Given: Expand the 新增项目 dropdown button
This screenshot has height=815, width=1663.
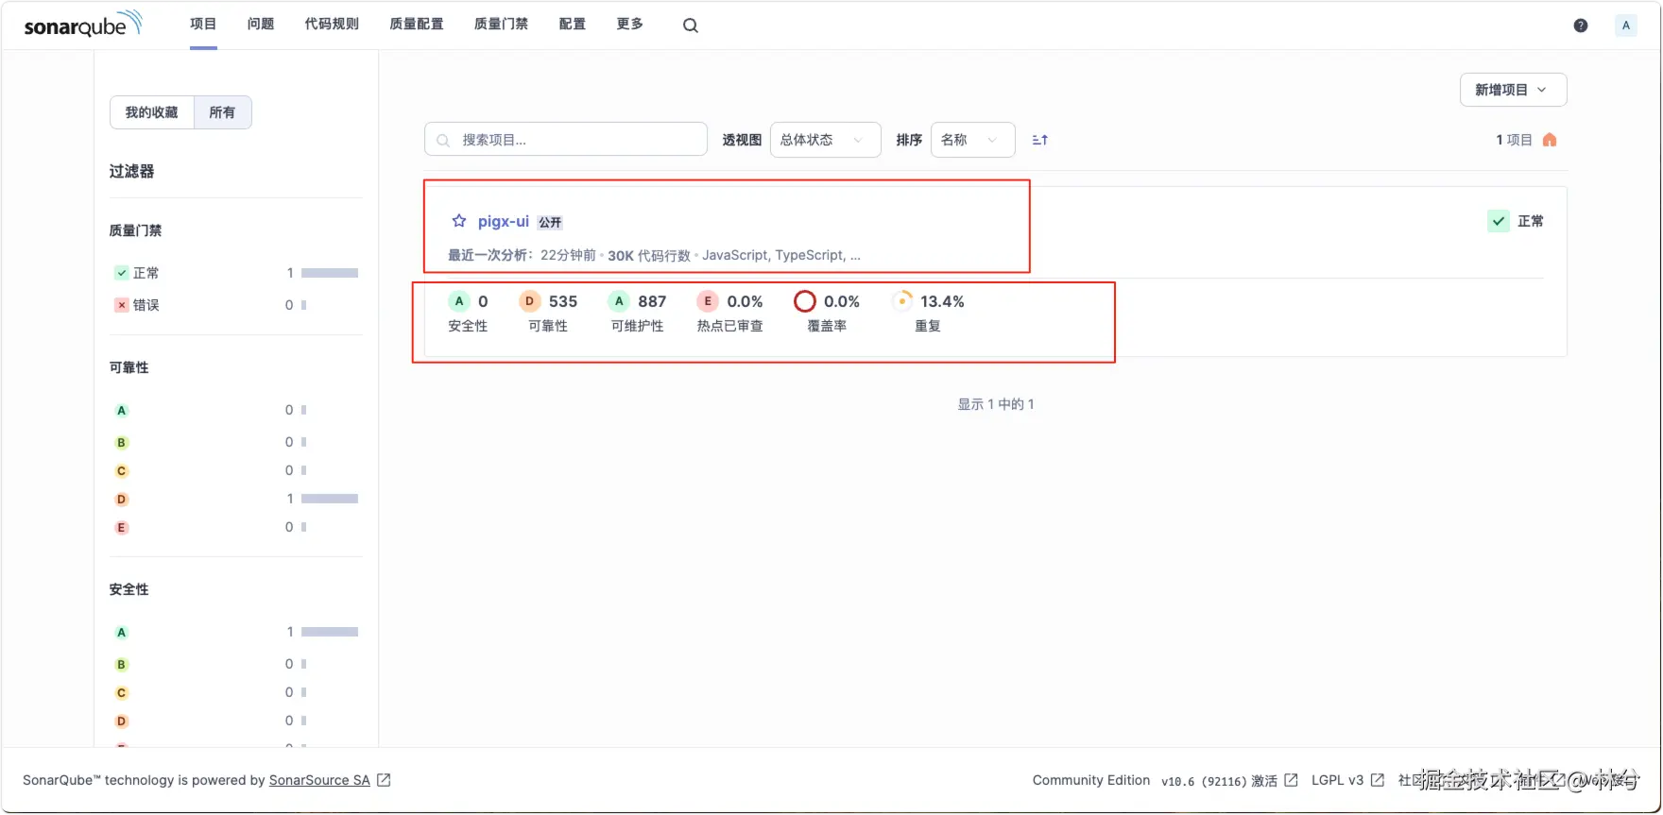Looking at the screenshot, I should [1513, 90].
